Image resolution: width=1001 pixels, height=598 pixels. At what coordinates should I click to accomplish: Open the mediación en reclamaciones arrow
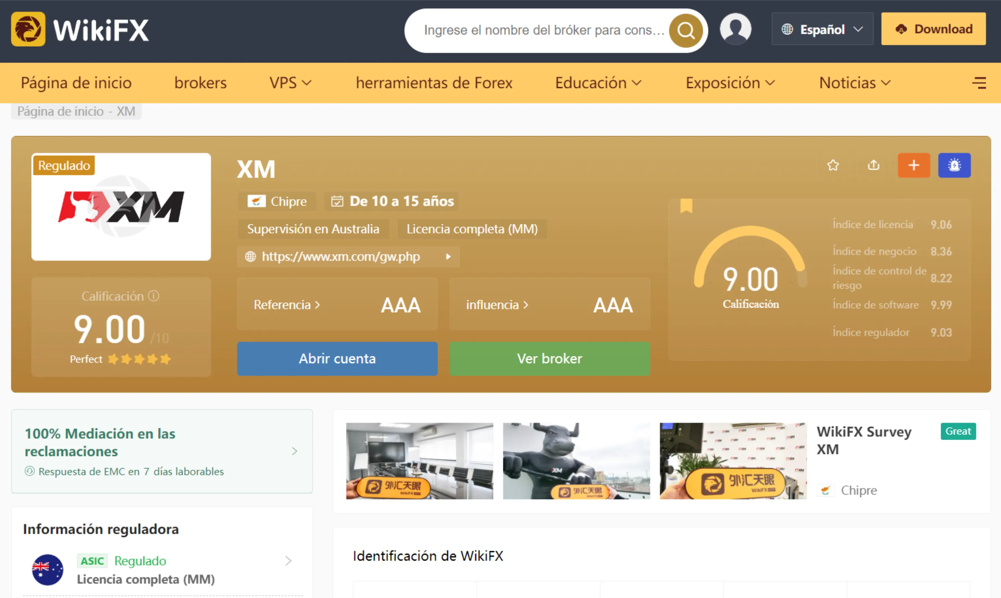click(x=295, y=451)
